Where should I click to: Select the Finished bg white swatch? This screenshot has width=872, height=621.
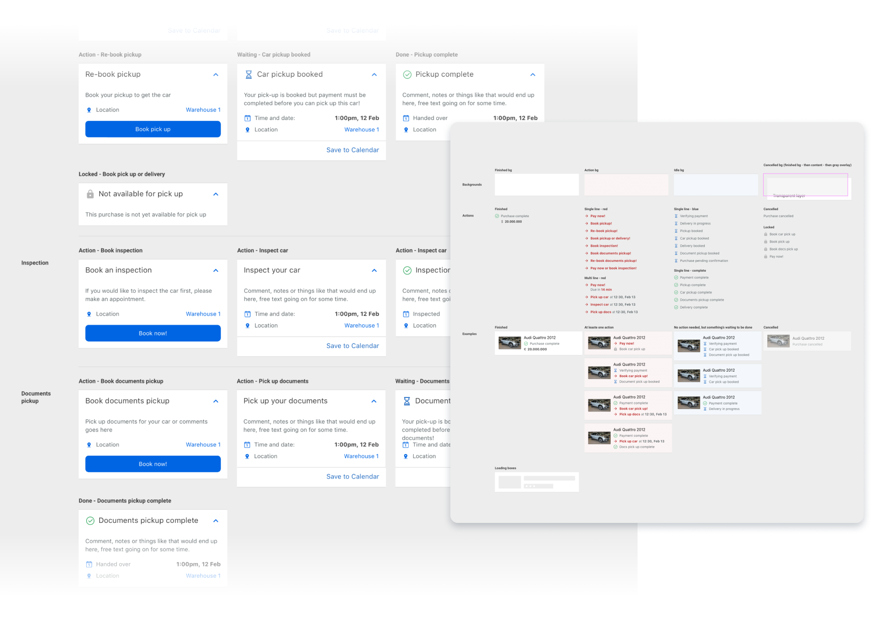pyautogui.click(x=537, y=185)
